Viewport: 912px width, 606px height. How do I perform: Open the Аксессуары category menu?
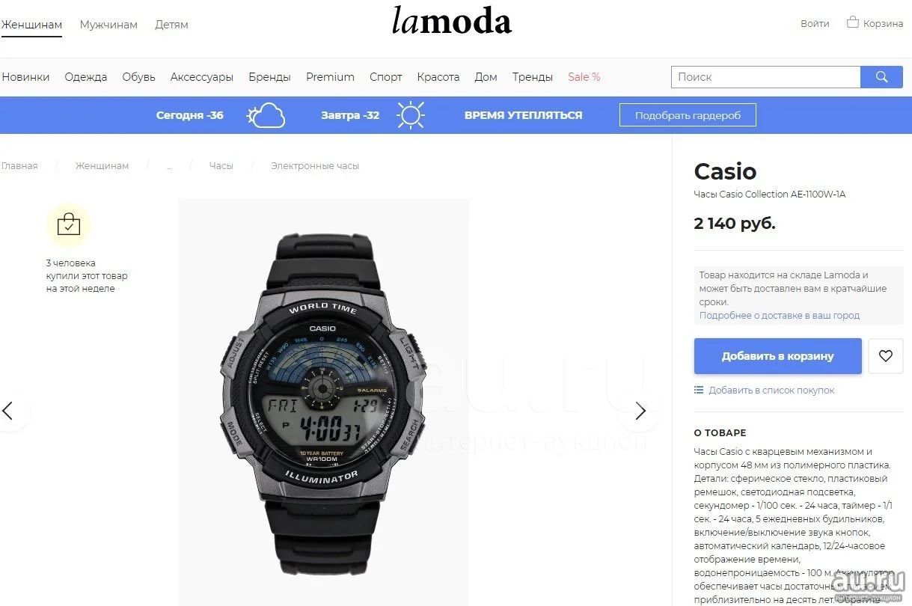click(202, 77)
